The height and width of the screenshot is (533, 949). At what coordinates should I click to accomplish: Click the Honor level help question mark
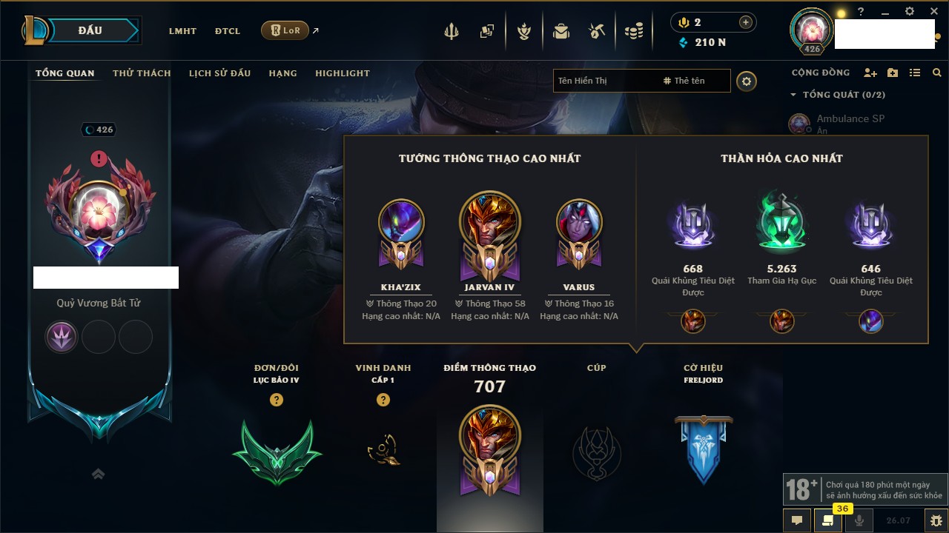tap(383, 400)
